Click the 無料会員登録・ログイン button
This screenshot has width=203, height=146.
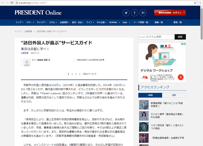(x=170, y=13)
